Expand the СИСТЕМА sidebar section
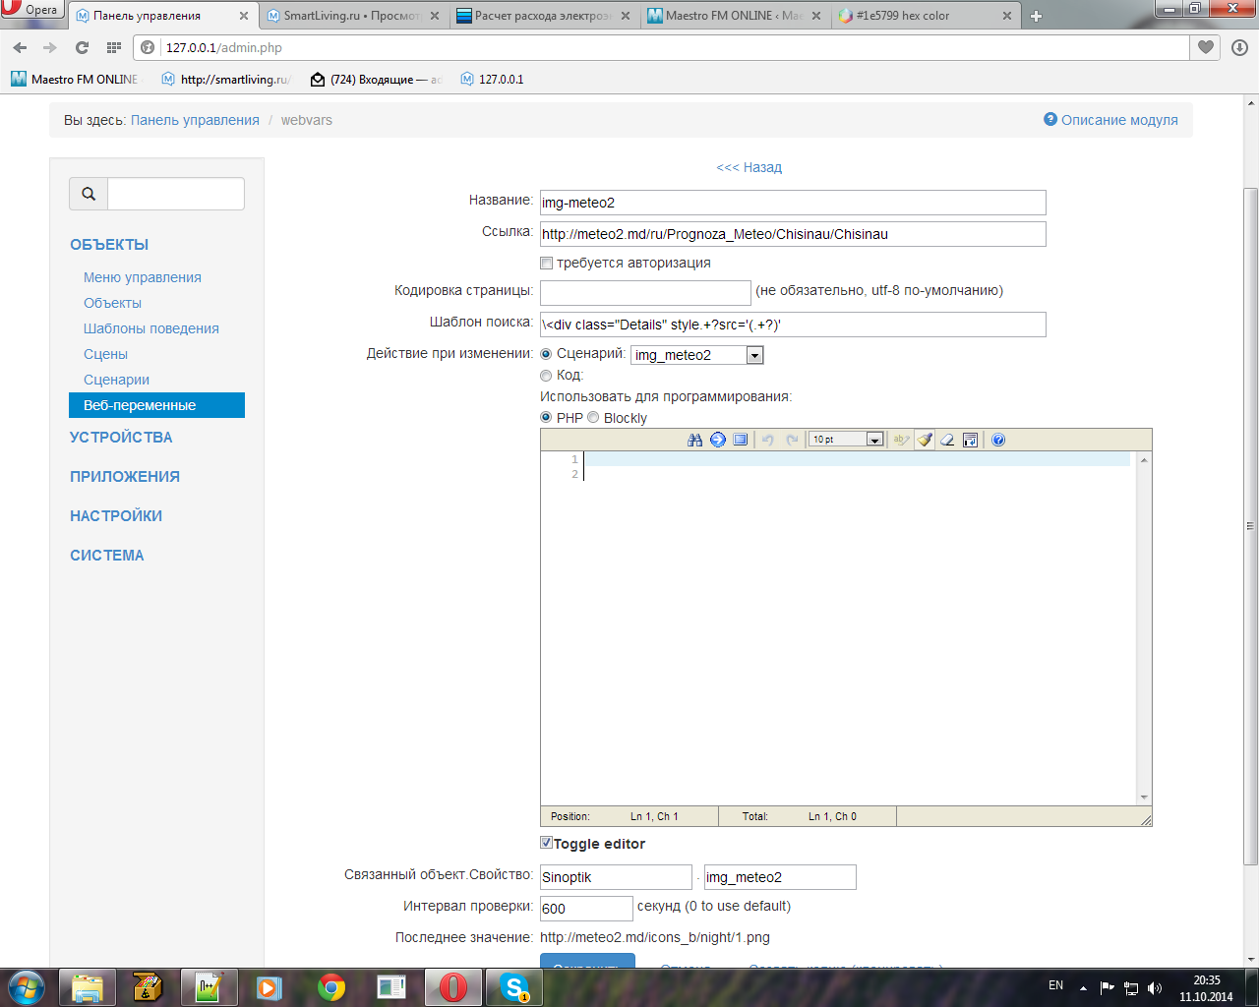 (x=107, y=556)
